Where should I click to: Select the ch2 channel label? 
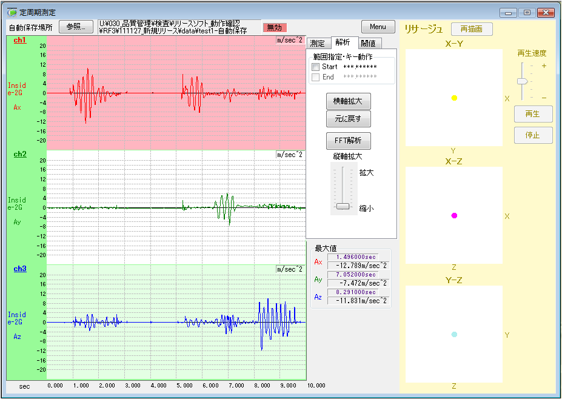pyautogui.click(x=20, y=154)
